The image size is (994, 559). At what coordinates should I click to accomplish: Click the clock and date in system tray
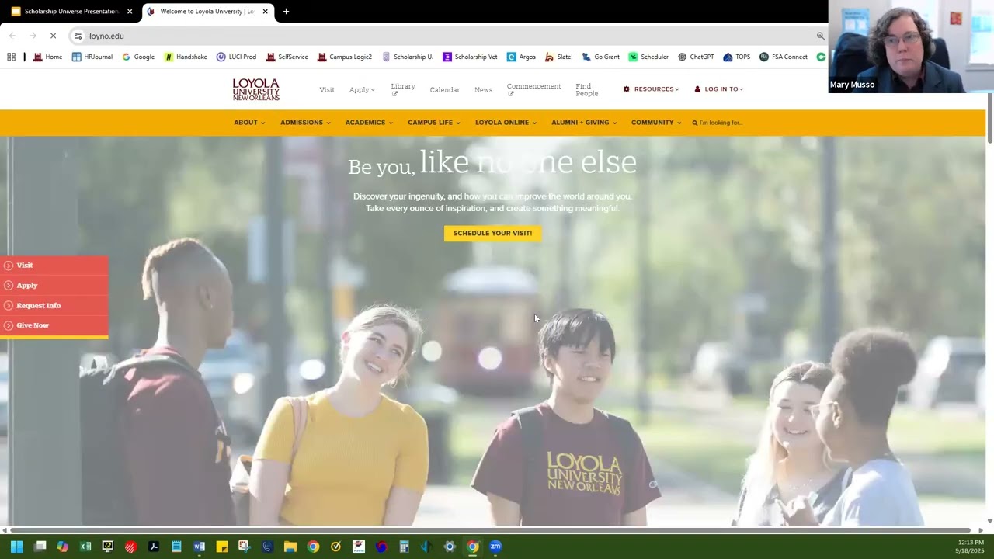tap(970, 547)
